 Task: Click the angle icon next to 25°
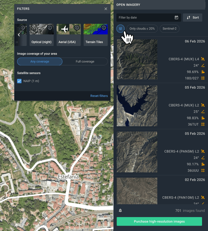[203, 112]
